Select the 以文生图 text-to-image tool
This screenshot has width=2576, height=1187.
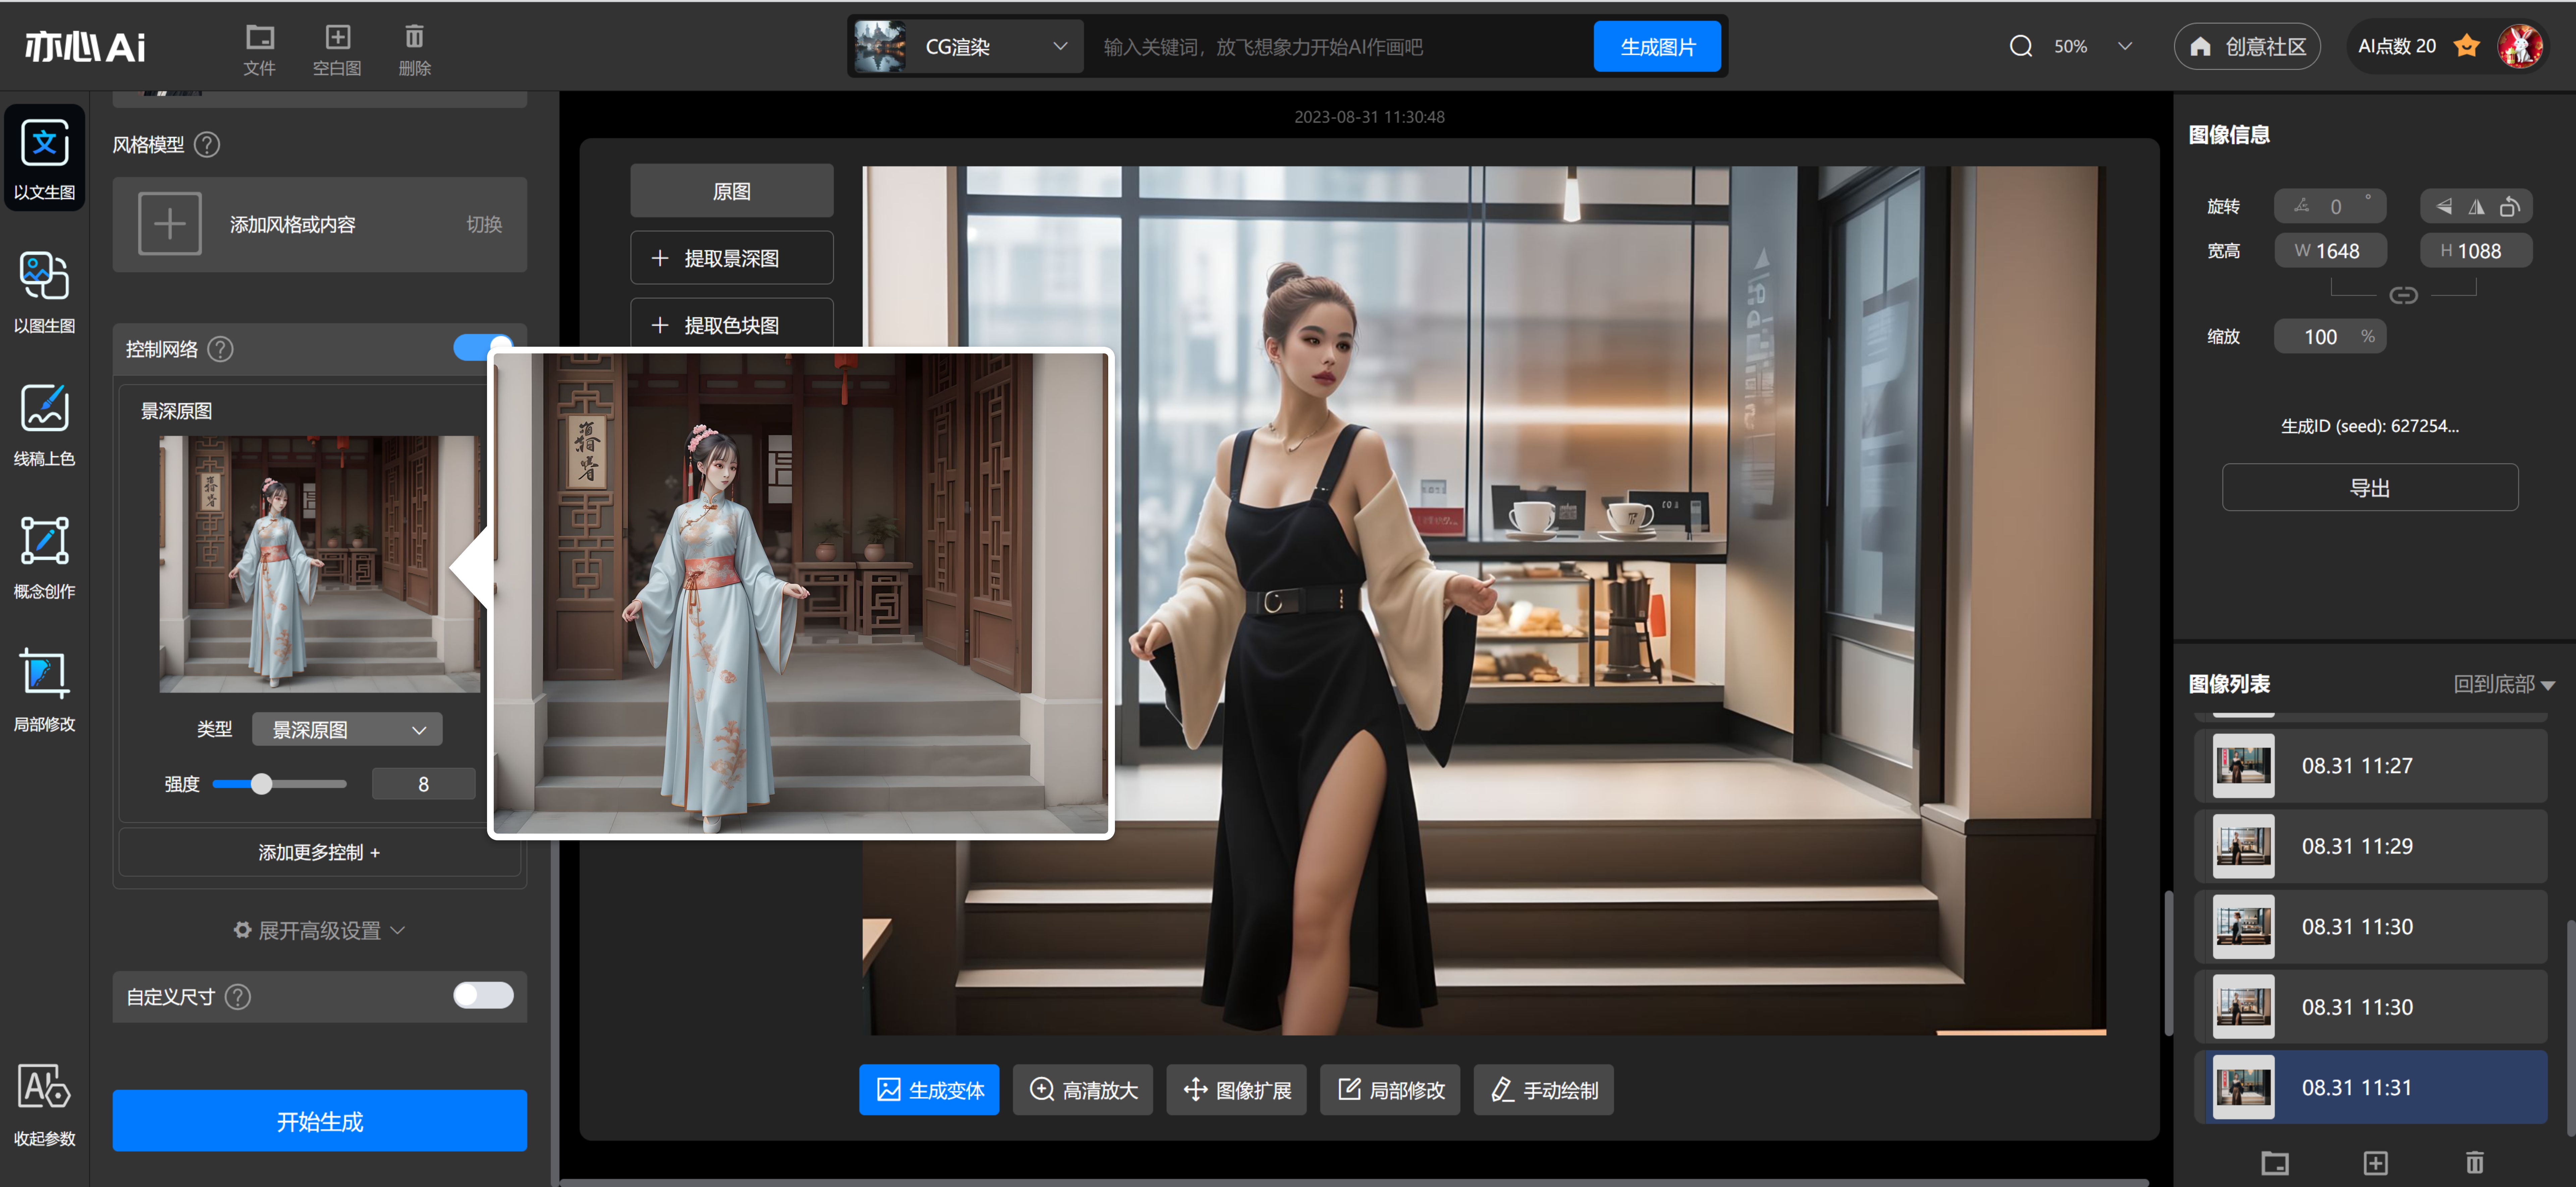(x=44, y=158)
